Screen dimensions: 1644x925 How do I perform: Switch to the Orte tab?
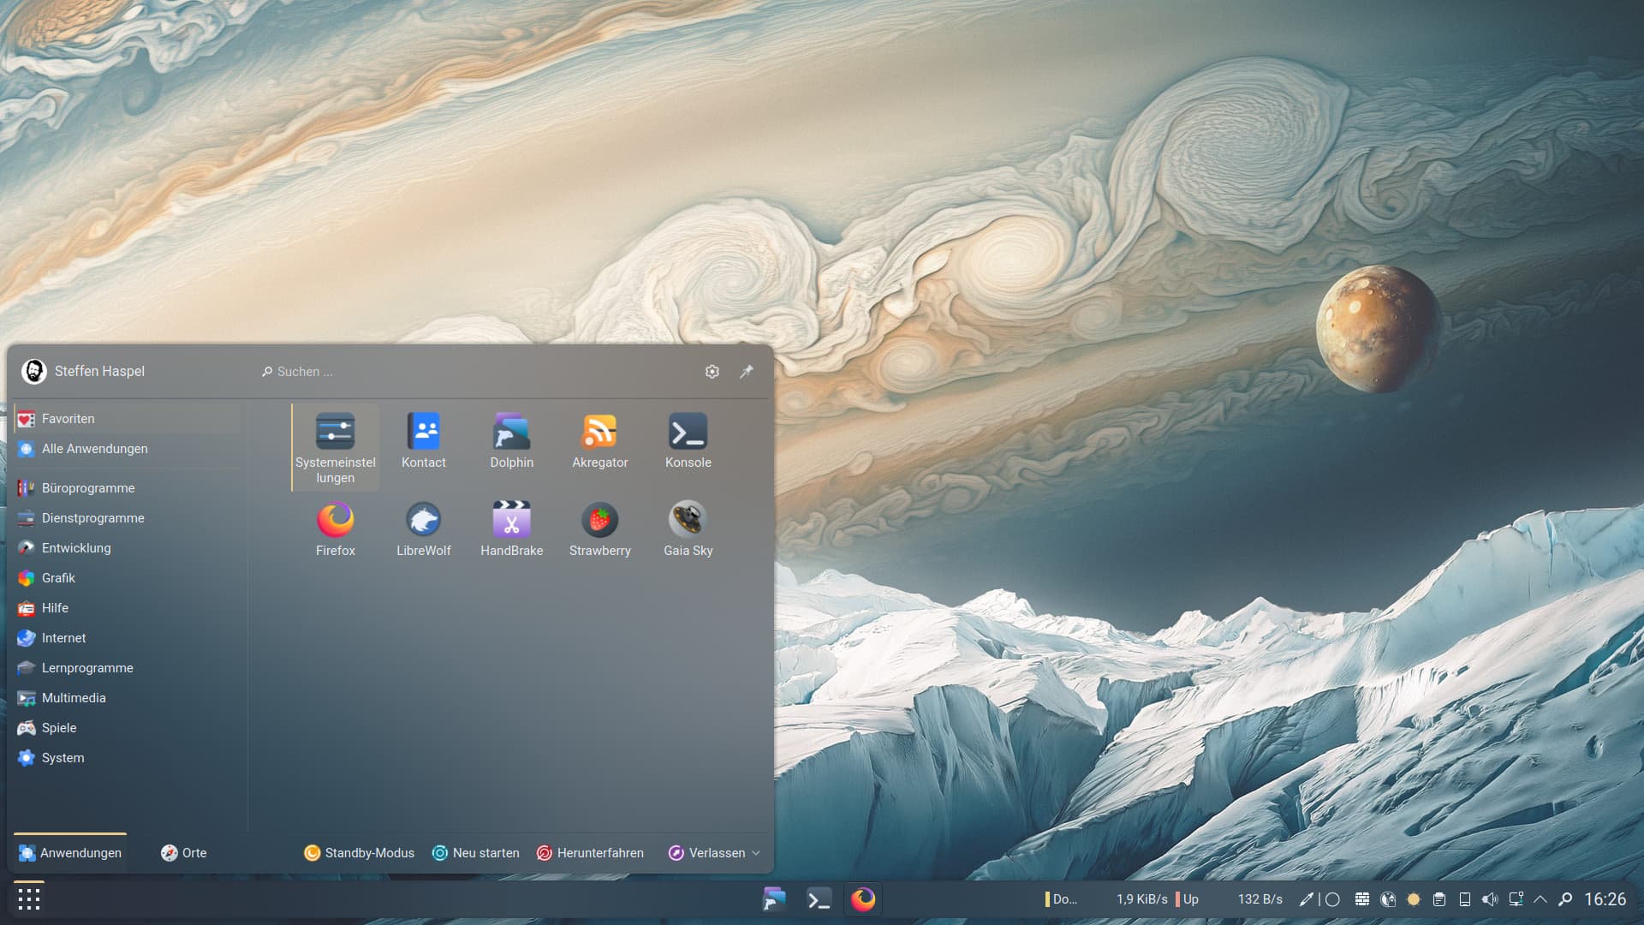(x=183, y=853)
